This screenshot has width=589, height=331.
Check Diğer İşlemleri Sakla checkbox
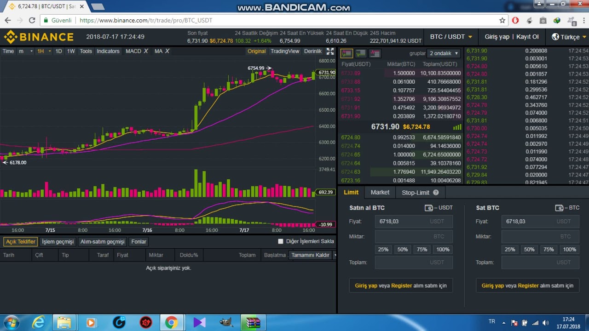click(x=281, y=241)
